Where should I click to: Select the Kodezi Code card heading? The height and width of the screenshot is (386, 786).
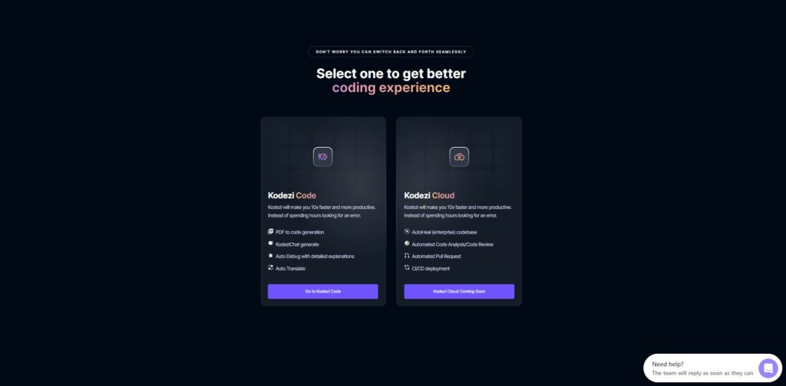point(292,195)
